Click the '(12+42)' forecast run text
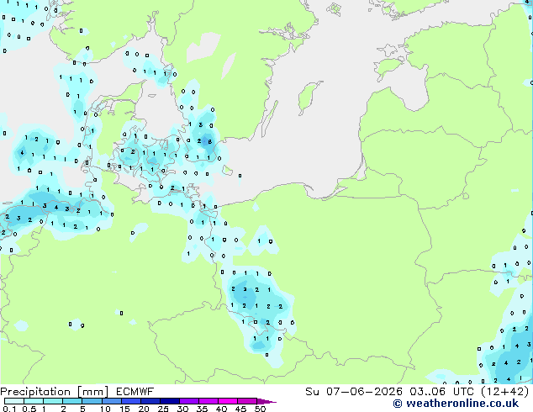 coord(505,392)
